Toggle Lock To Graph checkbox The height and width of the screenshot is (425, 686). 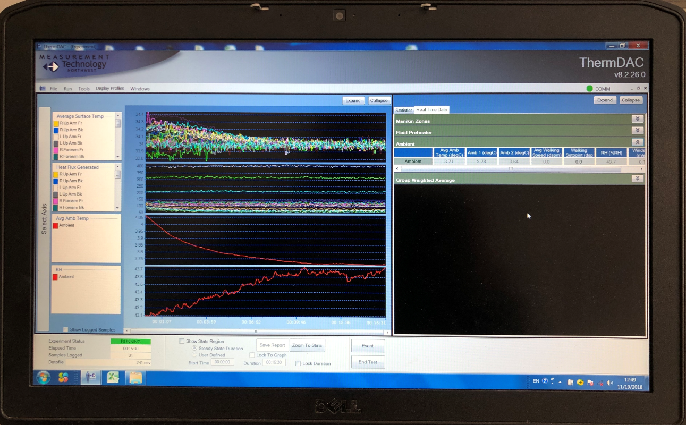pos(252,355)
